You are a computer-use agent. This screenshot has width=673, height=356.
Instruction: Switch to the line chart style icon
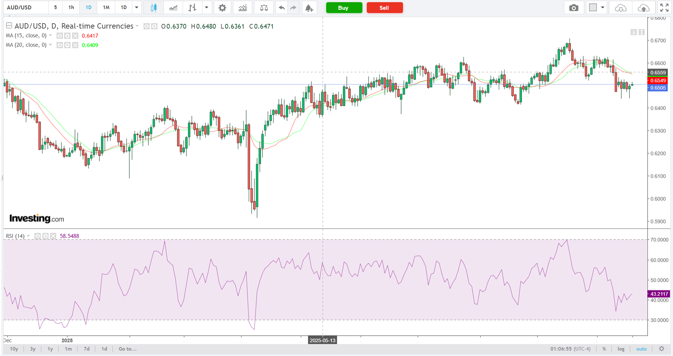tap(173, 8)
